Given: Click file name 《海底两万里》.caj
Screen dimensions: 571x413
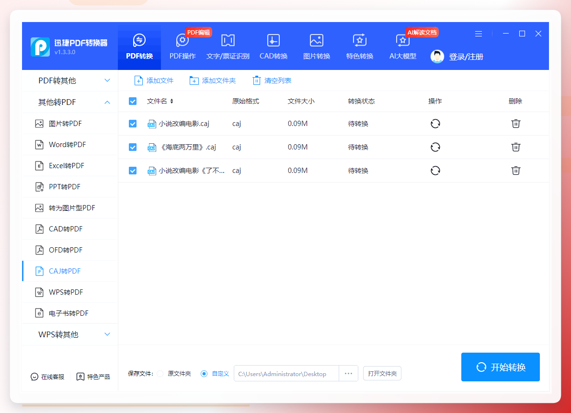Looking at the screenshot, I should point(188,147).
